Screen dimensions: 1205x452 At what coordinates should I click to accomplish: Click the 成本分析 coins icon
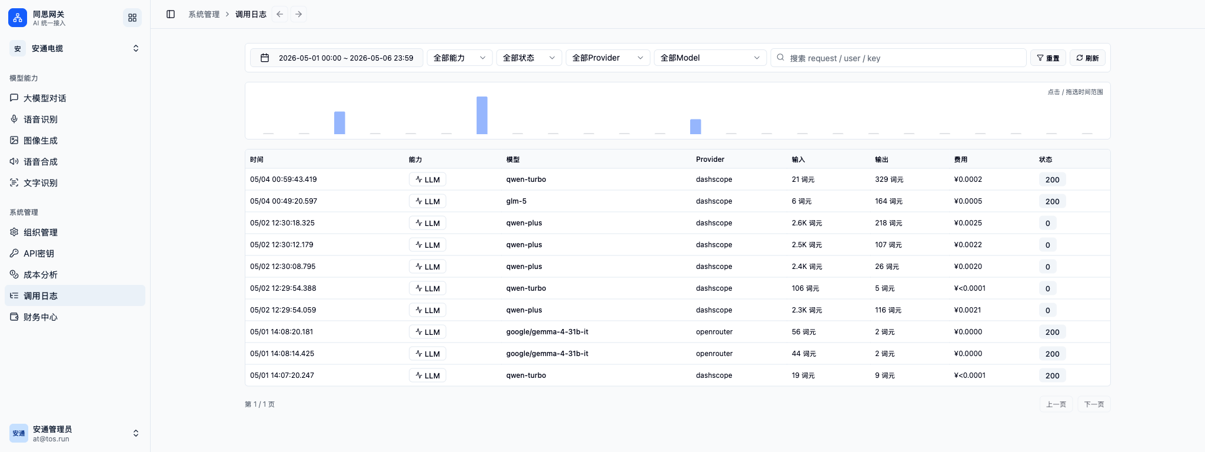click(14, 274)
